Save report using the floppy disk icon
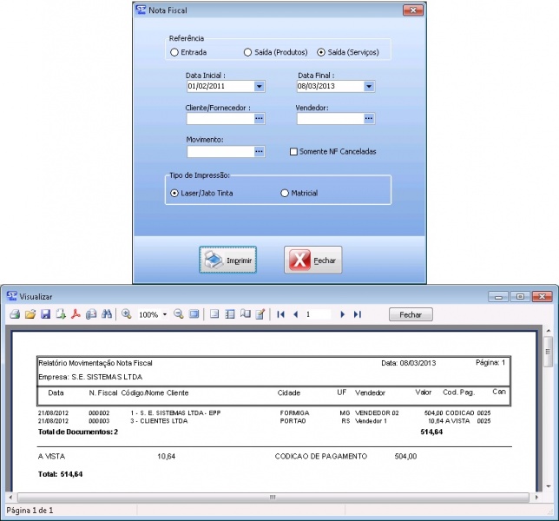Screen dimensions: 559x521 tap(45, 314)
